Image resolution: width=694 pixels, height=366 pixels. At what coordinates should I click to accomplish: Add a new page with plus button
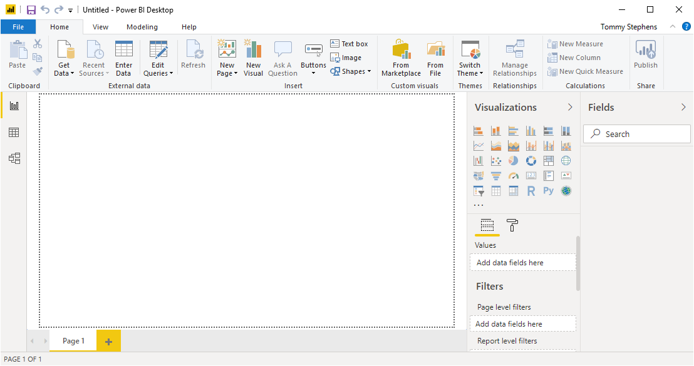[108, 341]
